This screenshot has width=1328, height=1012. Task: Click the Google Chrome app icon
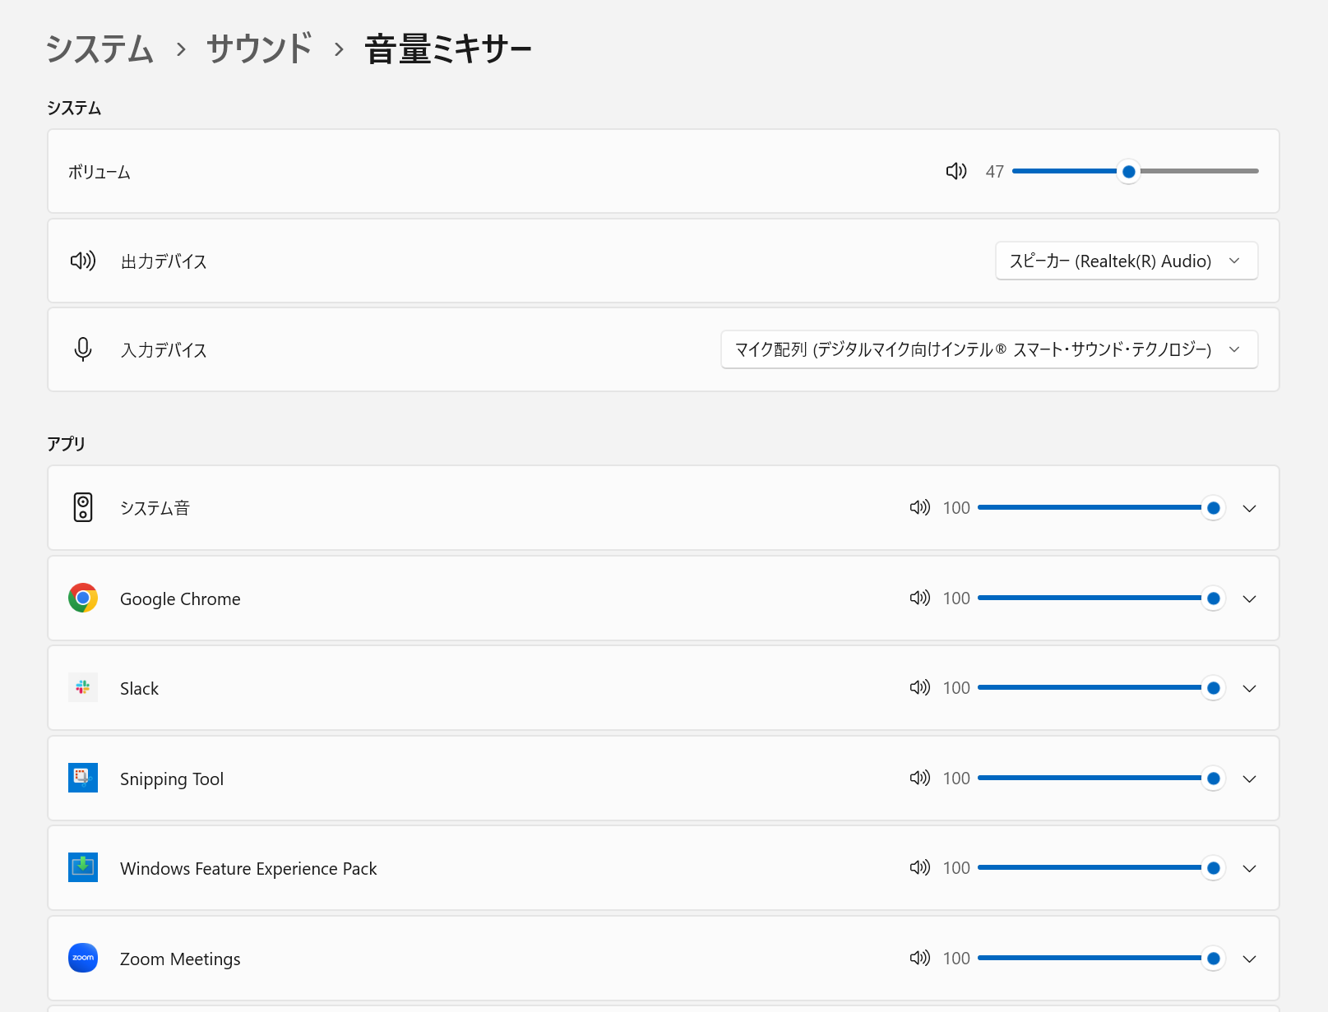[x=83, y=598]
